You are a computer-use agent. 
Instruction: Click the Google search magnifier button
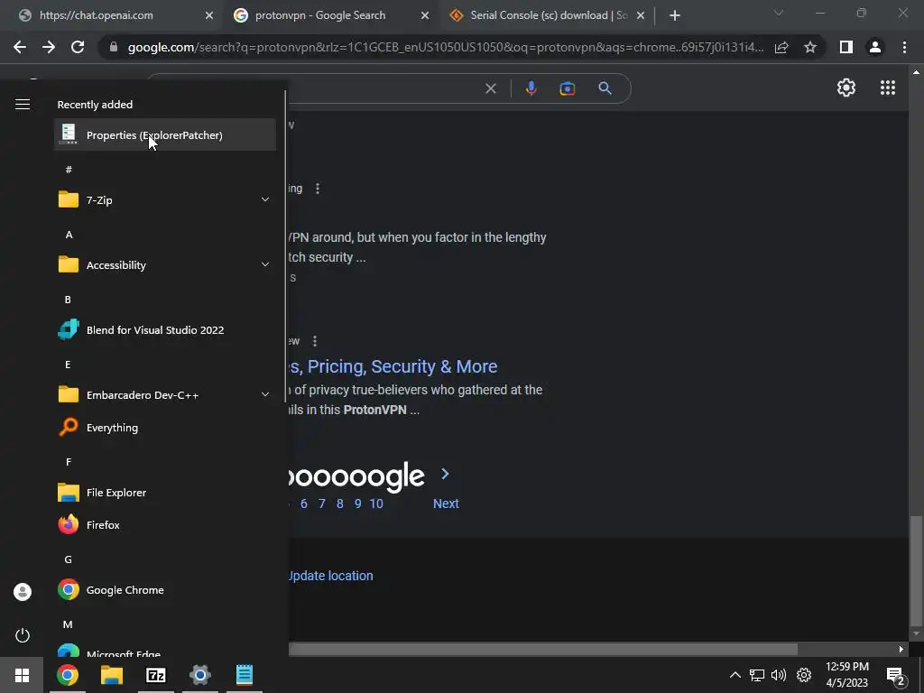[x=605, y=88]
